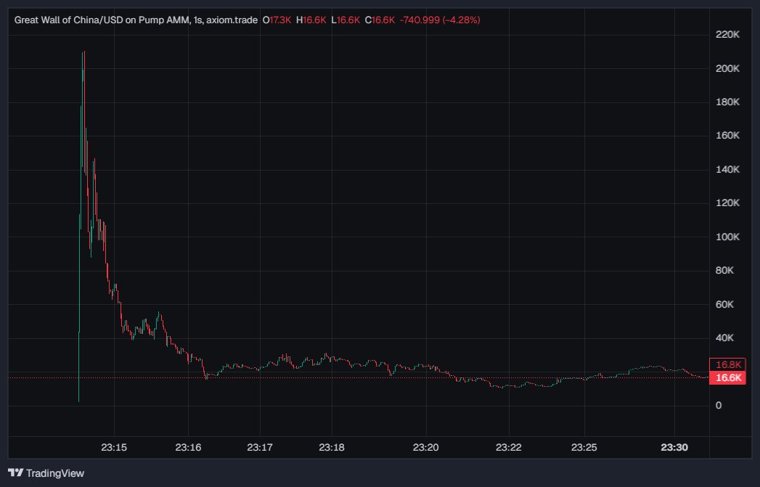Click the TradingView logo link
Image resolution: width=760 pixels, height=487 pixels.
tap(46, 473)
